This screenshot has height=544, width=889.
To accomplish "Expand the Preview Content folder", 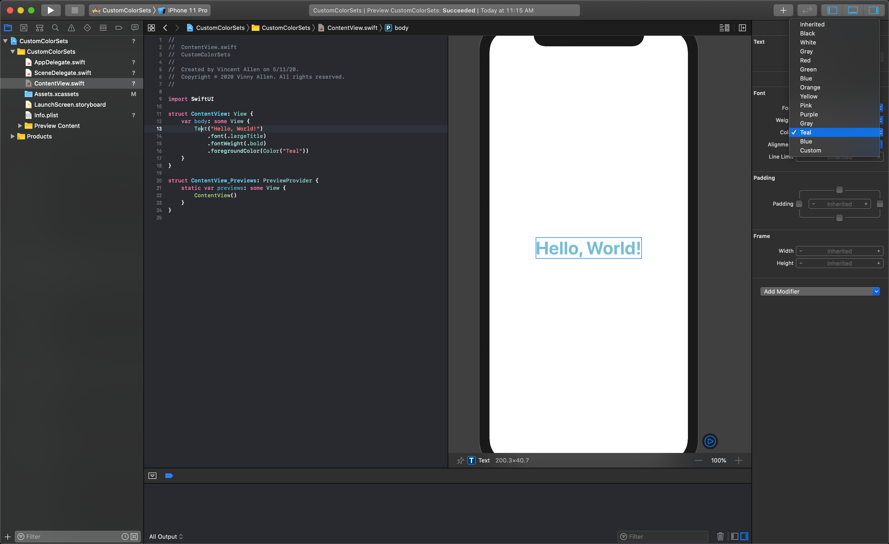I will coord(20,126).
